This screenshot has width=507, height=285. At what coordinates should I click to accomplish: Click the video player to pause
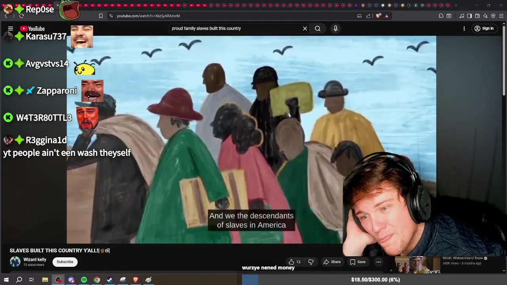tap(251, 139)
